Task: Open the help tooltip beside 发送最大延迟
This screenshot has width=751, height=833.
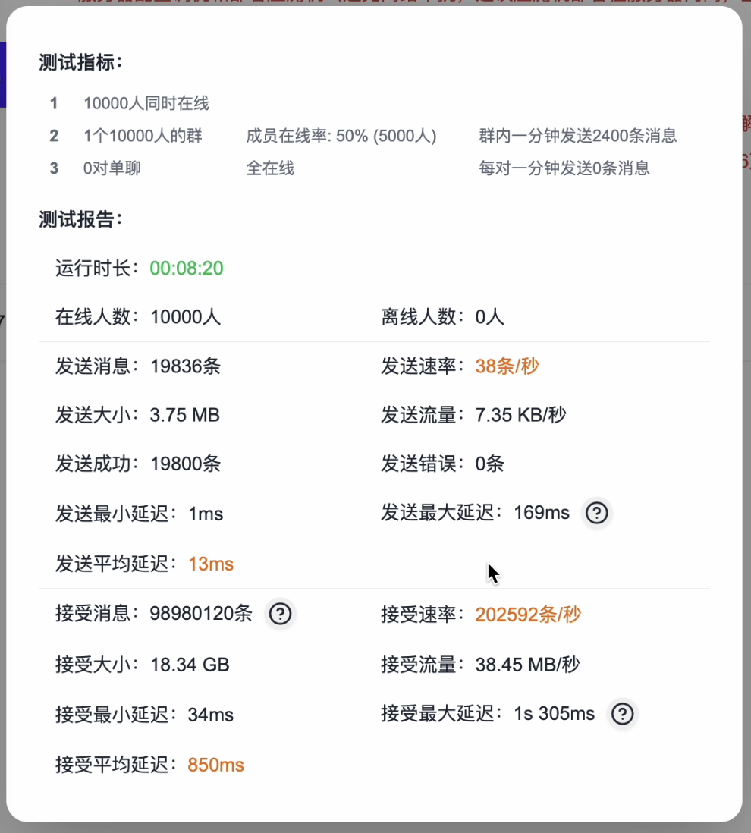Action: point(596,513)
